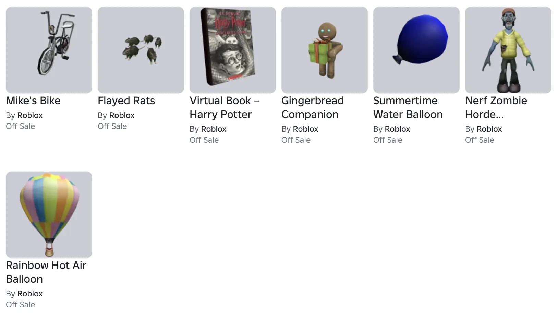View the Nerf Zombie character thumbnail
This screenshot has width=558, height=330.
point(508,50)
